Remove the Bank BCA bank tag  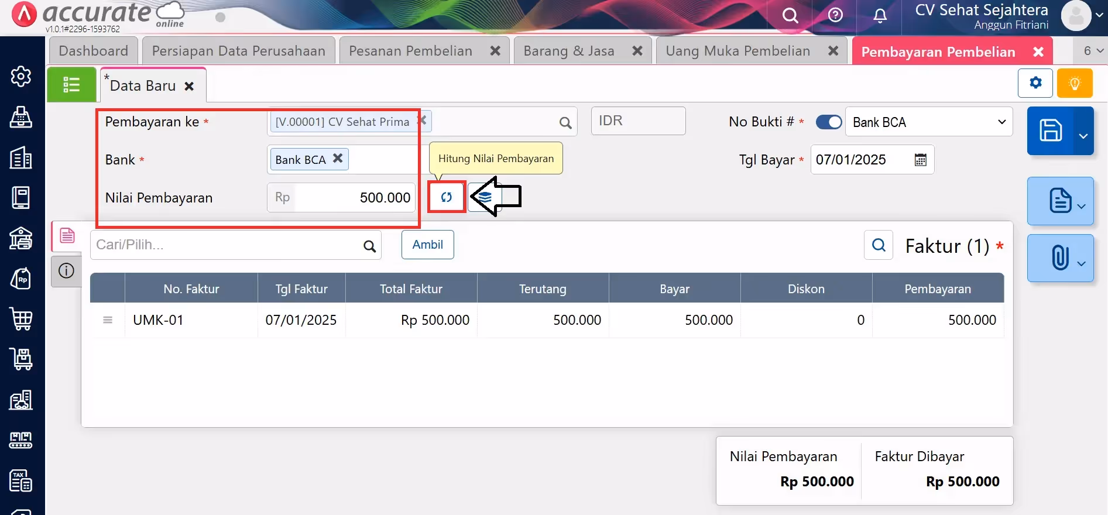pos(338,158)
